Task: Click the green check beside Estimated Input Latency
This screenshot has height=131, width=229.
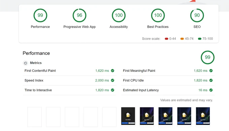Action: (x=211, y=90)
